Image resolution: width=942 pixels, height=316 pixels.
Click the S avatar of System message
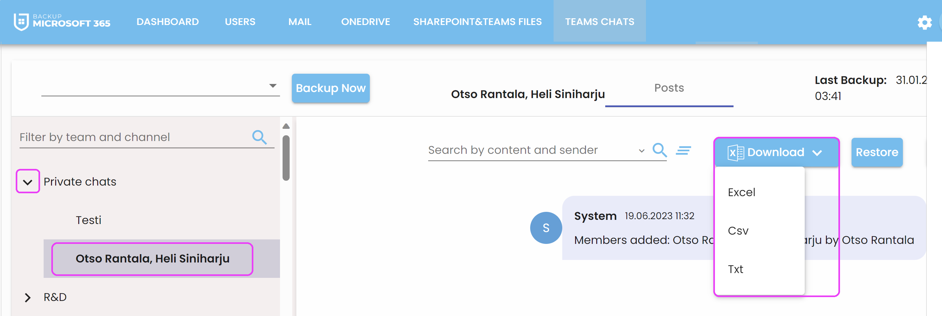(546, 228)
